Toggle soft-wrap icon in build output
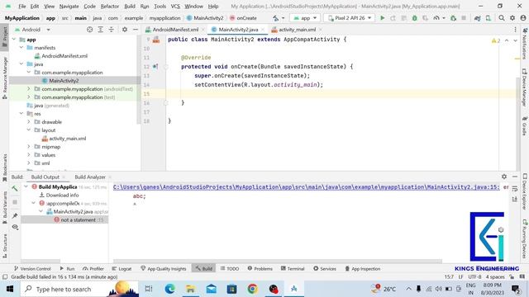This screenshot has height=297, width=529. [x=515, y=189]
